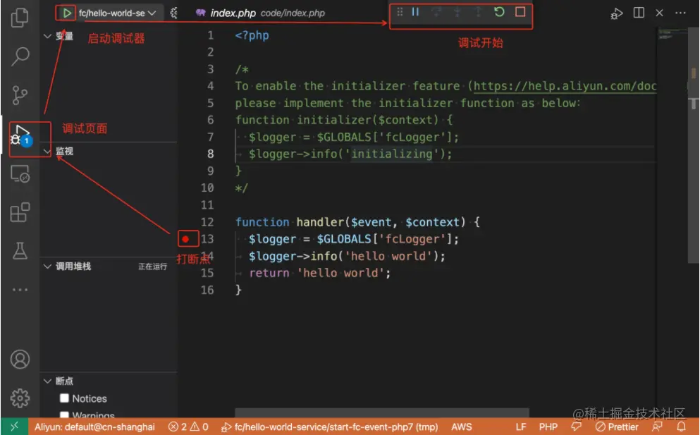The height and width of the screenshot is (435, 700).
Task: Step out in the debug toolbar
Action: (x=478, y=12)
